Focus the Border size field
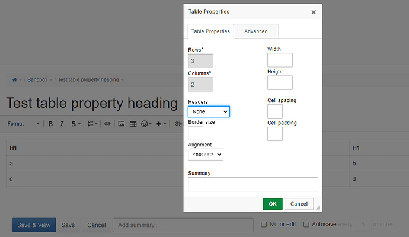This screenshot has width=409, height=237. (196, 133)
